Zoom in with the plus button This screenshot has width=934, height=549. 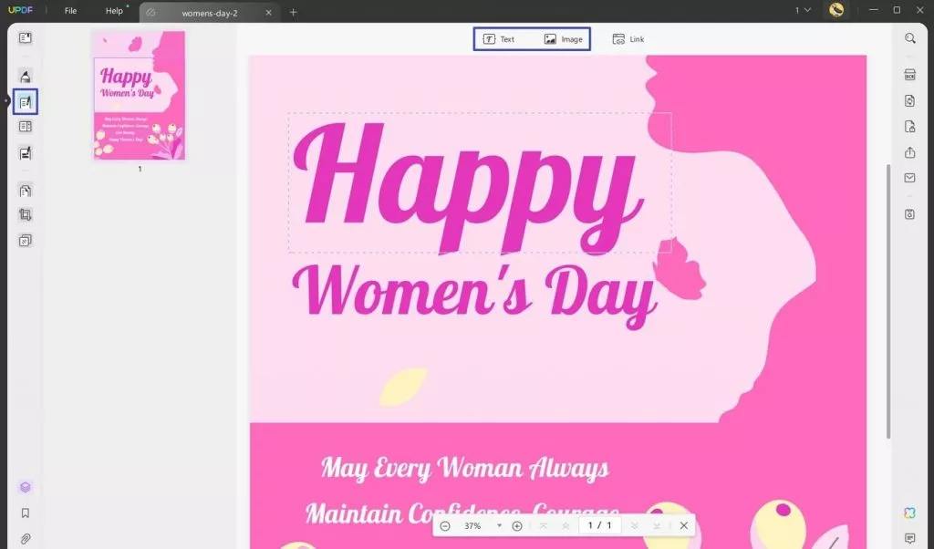pyautogui.click(x=517, y=526)
